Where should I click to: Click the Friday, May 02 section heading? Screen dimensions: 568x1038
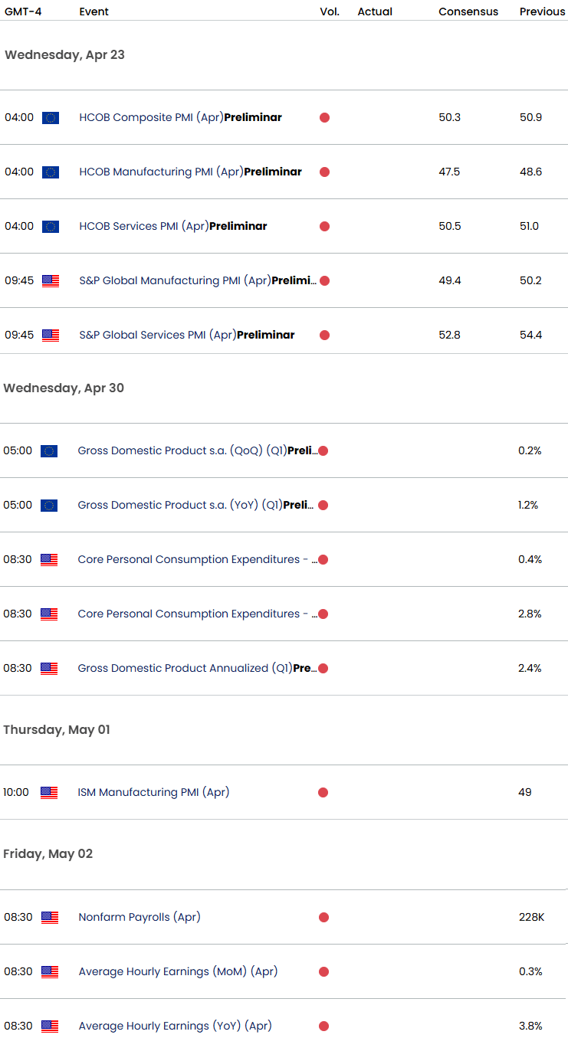point(48,853)
